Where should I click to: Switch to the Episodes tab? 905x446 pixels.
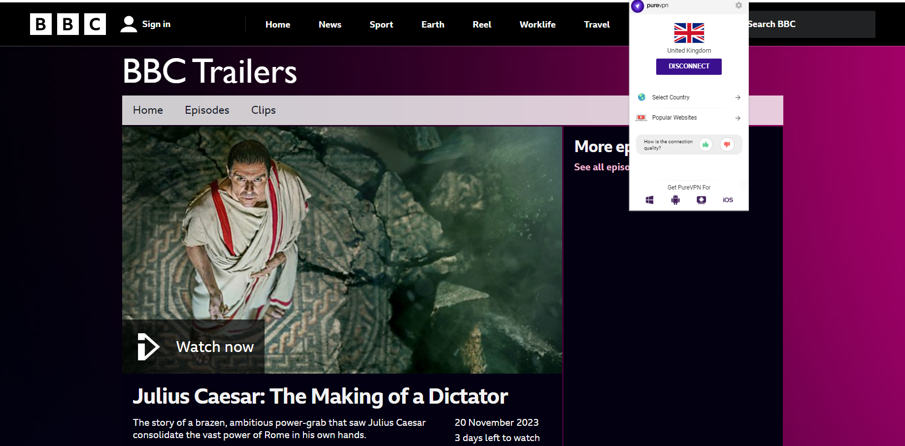pyautogui.click(x=206, y=110)
